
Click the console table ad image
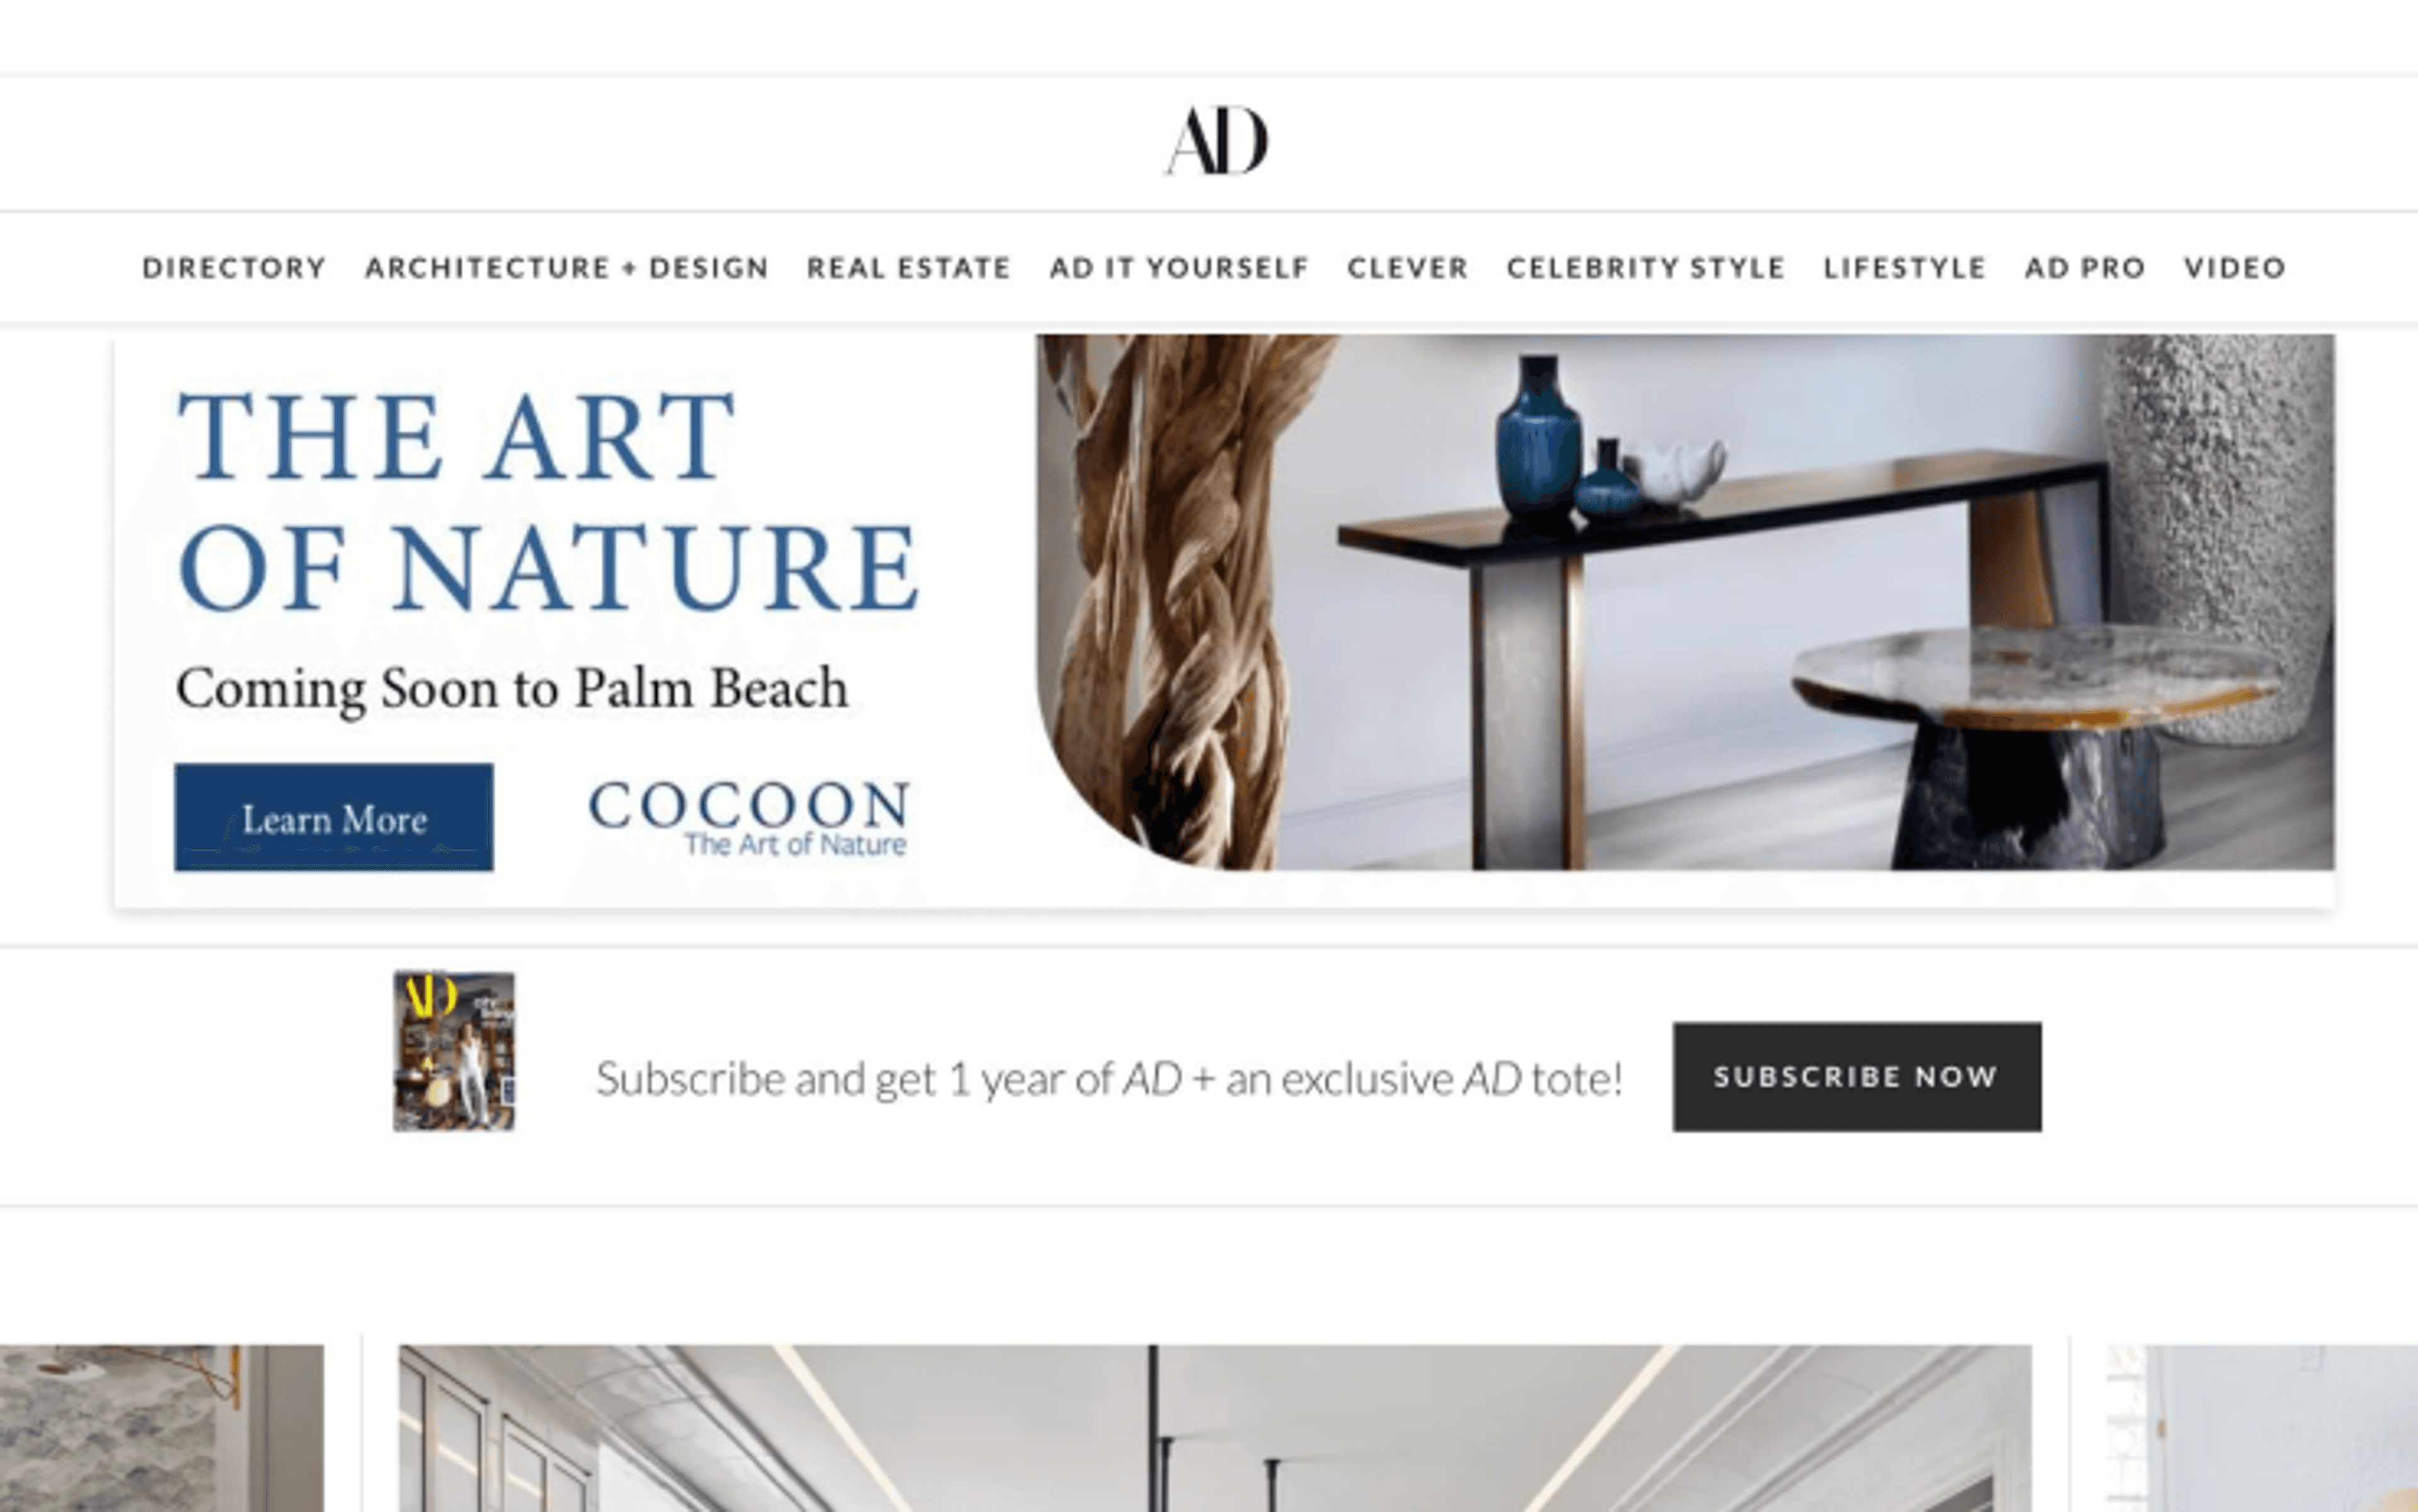(x=1685, y=602)
